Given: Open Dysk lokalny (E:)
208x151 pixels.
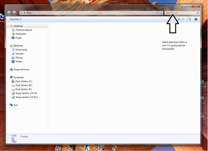Looking at the screenshot, I should coord(24,89).
